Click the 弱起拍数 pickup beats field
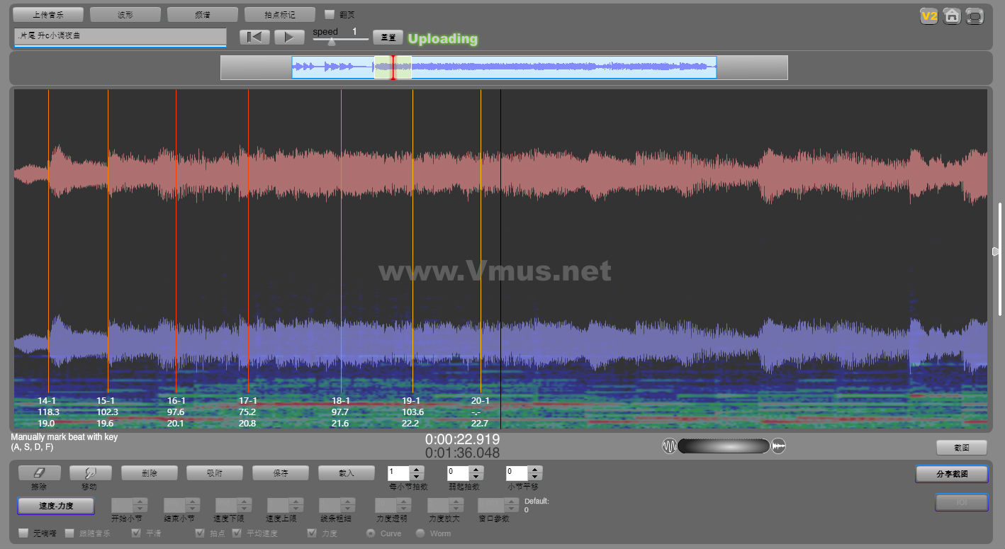Screen dimensions: 1005x549 pyautogui.click(x=459, y=472)
